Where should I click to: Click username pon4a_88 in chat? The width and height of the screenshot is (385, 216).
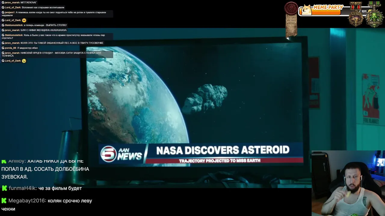[10, 48]
